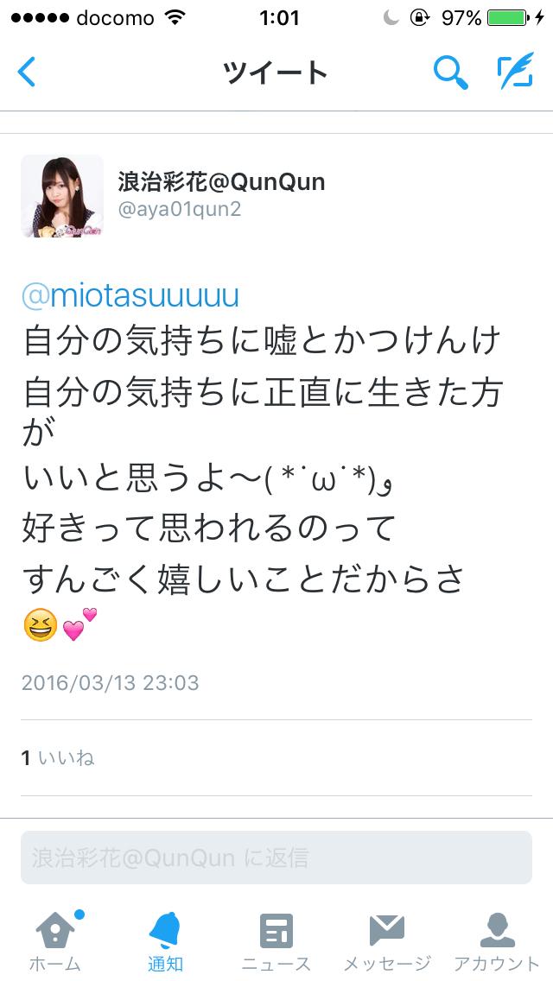553x981 pixels.
Task: Open the News icon
Action: pyautogui.click(x=276, y=931)
